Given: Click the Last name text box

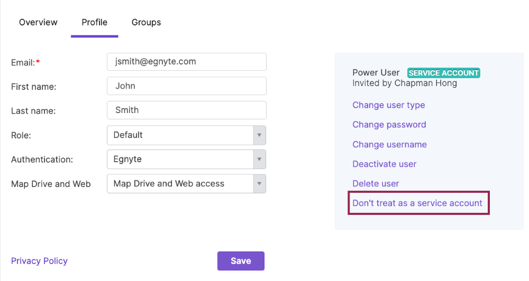Looking at the screenshot, I should click(186, 110).
